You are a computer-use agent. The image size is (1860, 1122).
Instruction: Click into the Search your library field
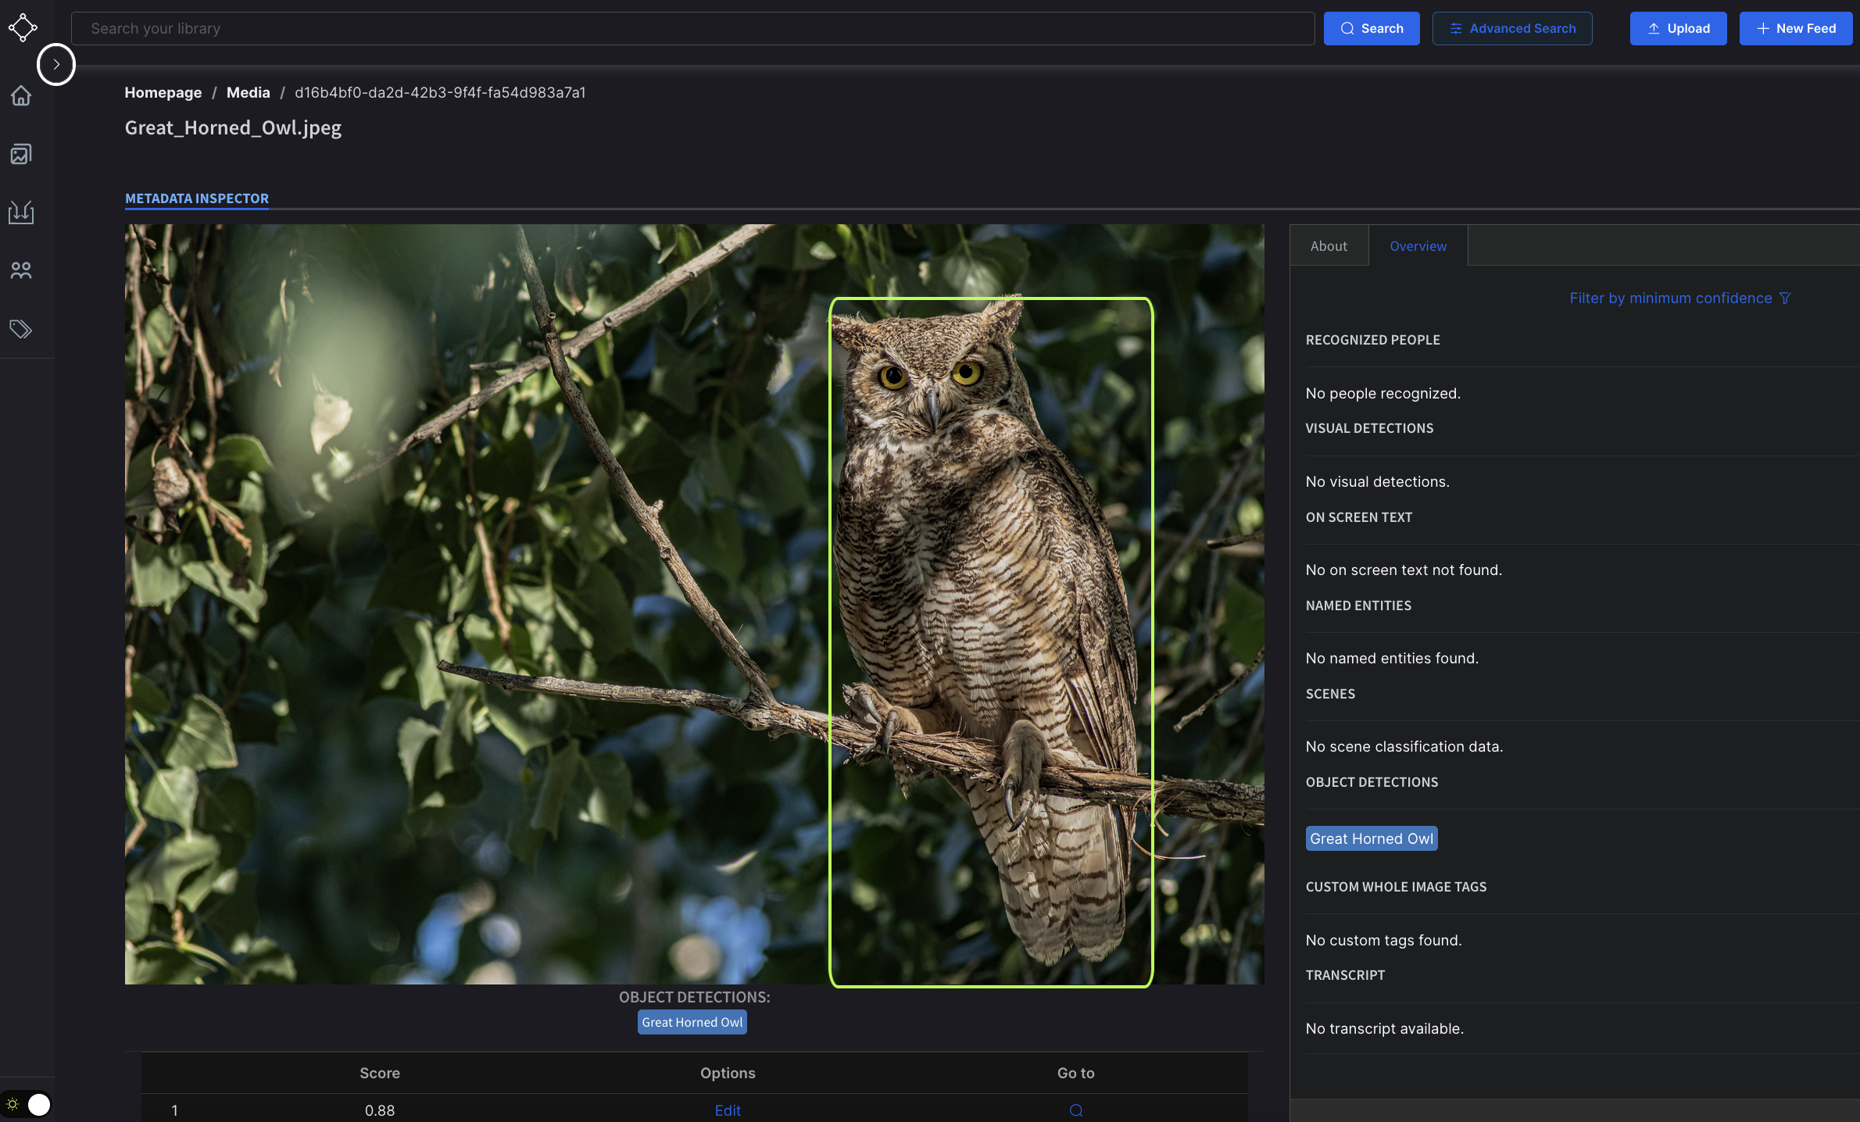pos(692,28)
